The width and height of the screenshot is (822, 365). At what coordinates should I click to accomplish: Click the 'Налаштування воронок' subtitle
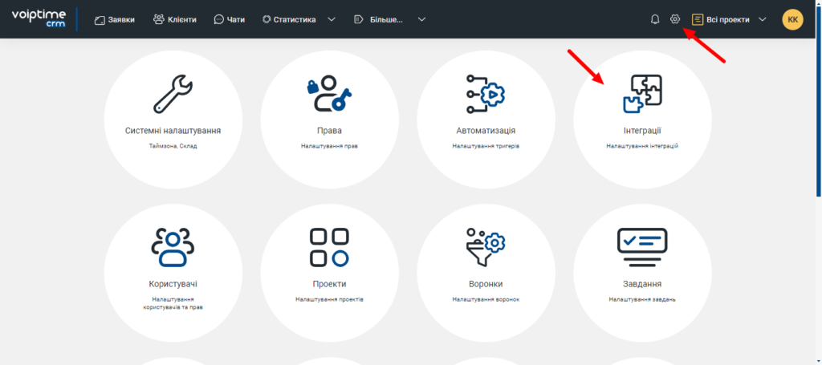click(x=486, y=299)
